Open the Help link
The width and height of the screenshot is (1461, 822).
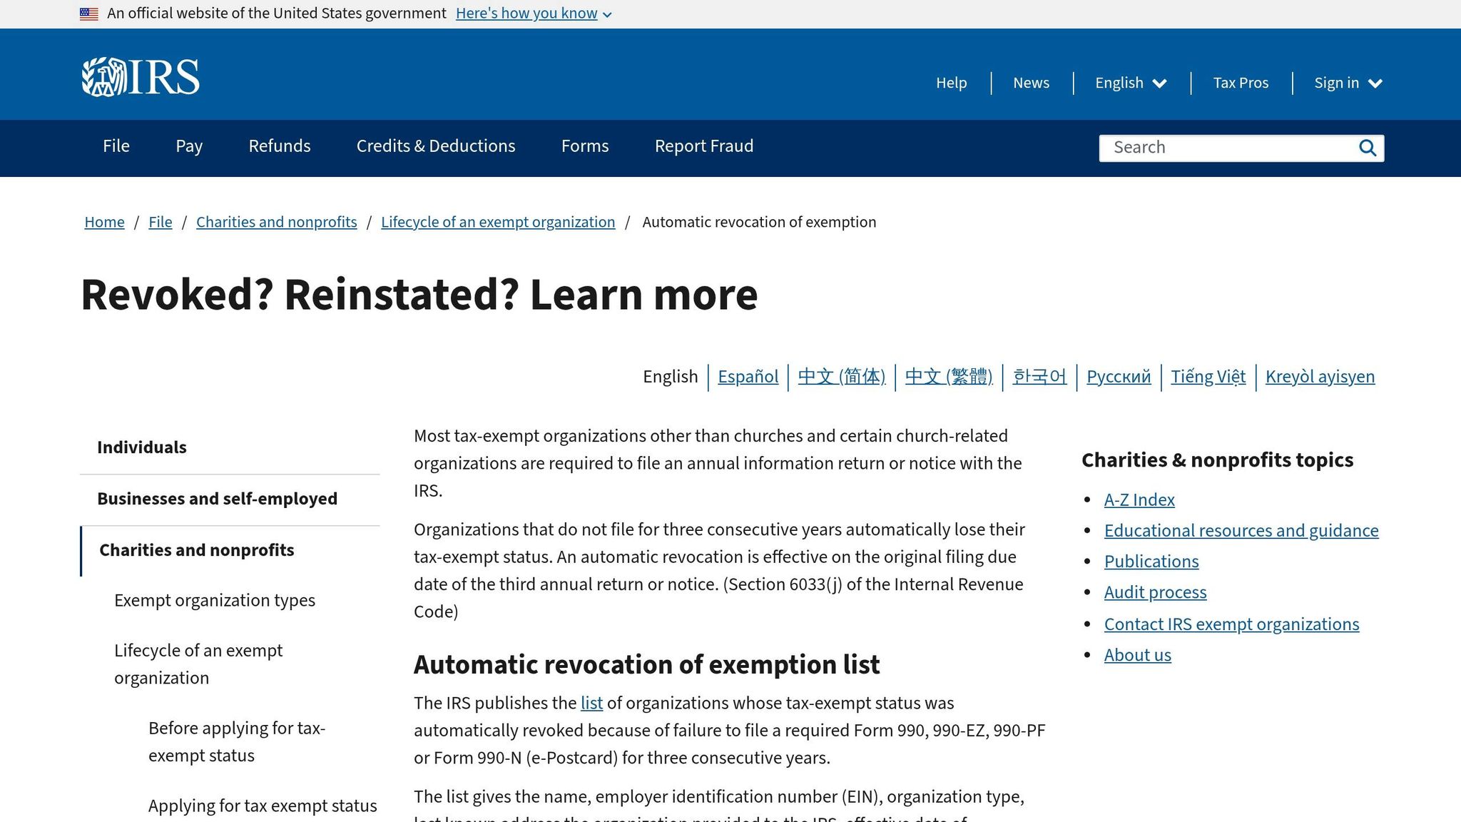click(x=951, y=83)
